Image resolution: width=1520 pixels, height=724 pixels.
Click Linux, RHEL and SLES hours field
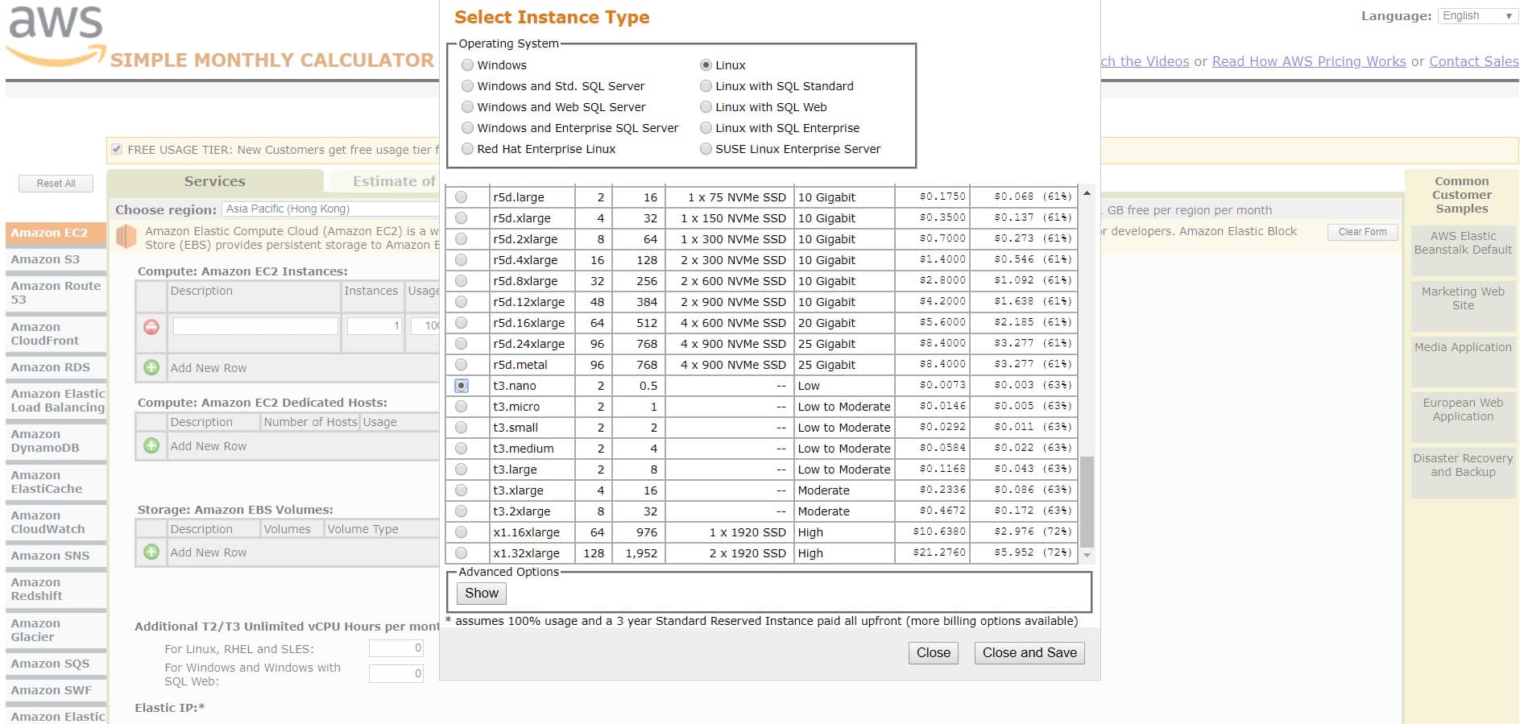[396, 648]
